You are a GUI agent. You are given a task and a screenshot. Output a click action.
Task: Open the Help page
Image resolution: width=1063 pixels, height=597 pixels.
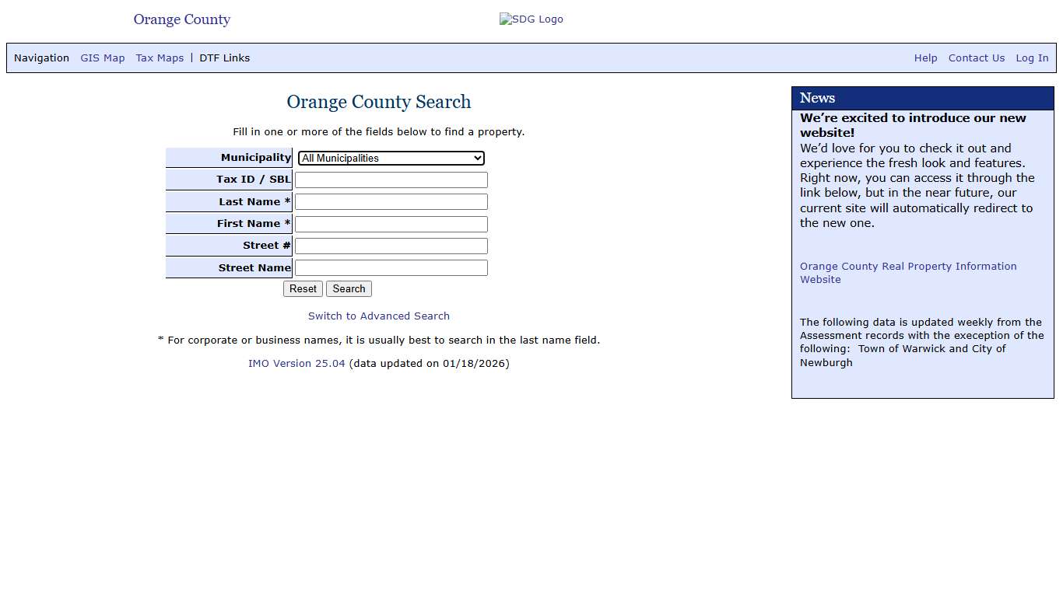(x=925, y=58)
